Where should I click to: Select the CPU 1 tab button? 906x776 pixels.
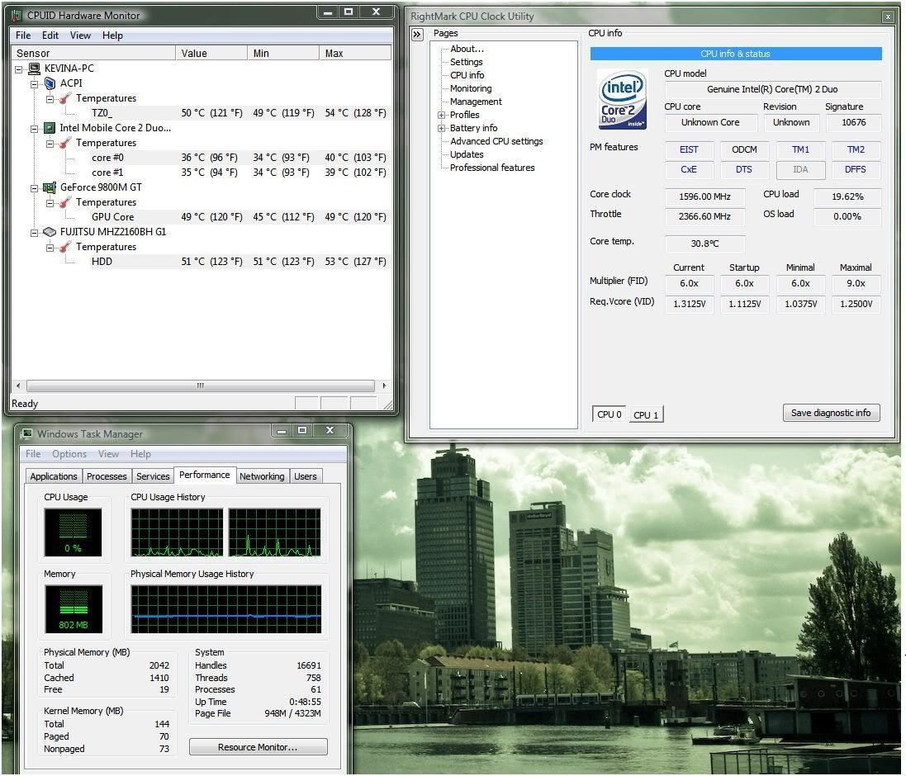645,414
